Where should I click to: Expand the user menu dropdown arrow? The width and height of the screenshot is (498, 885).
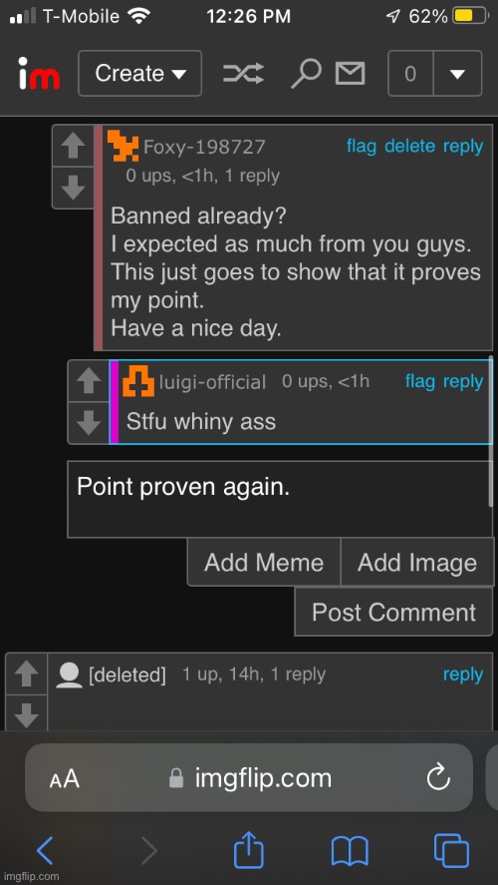457,74
